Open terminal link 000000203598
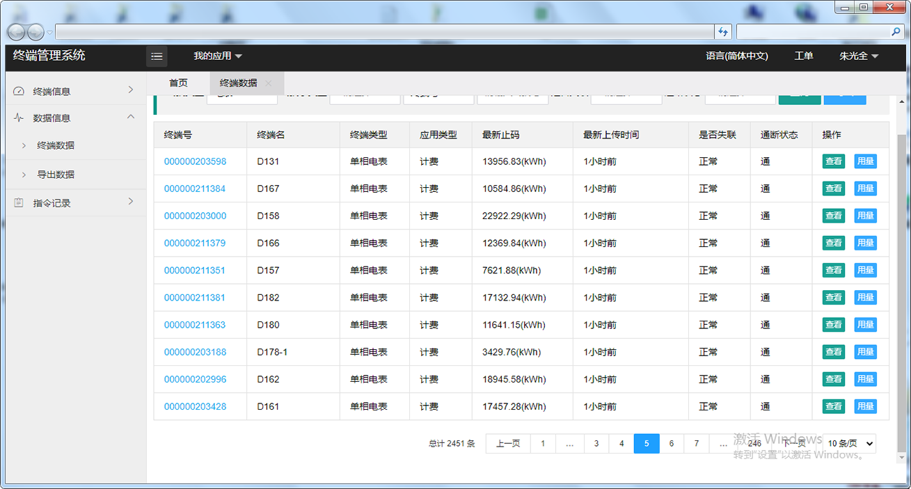Image resolution: width=911 pixels, height=489 pixels. (x=195, y=161)
